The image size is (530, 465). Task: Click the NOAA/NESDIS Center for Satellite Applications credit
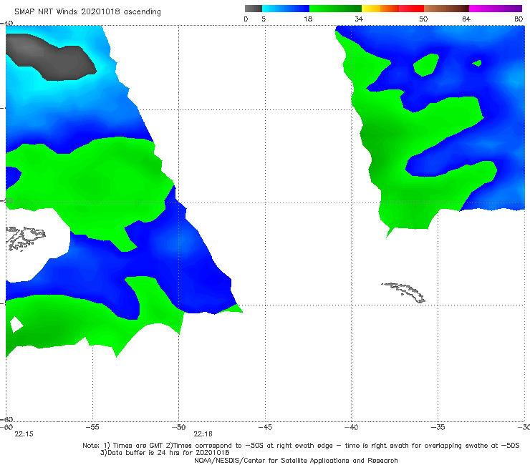click(296, 461)
